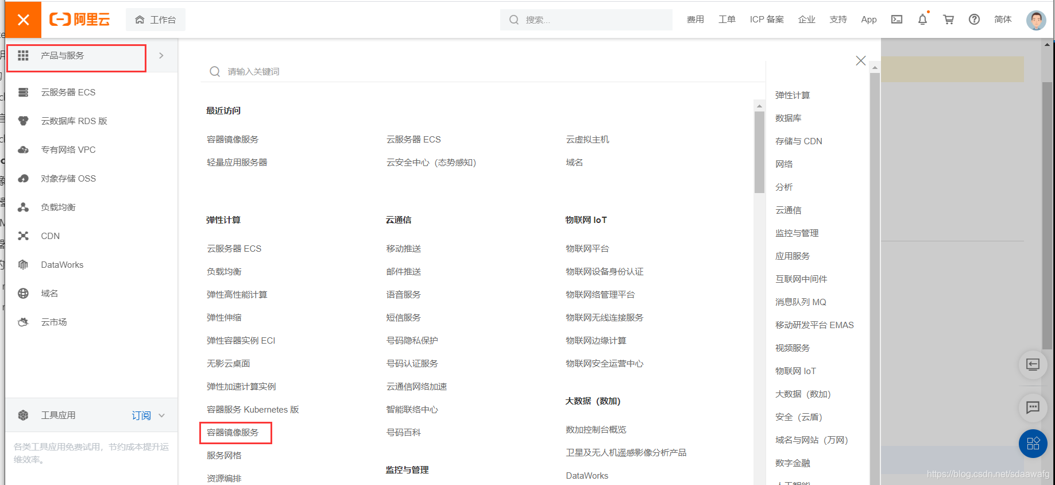Open the App menu item
Viewport: 1055px width, 485px height.
point(869,20)
